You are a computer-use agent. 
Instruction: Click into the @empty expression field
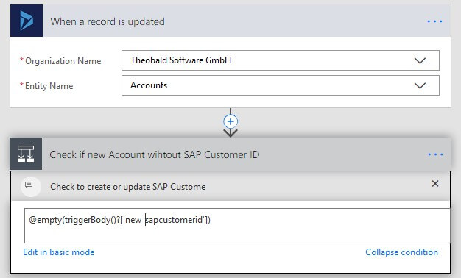pos(237,226)
